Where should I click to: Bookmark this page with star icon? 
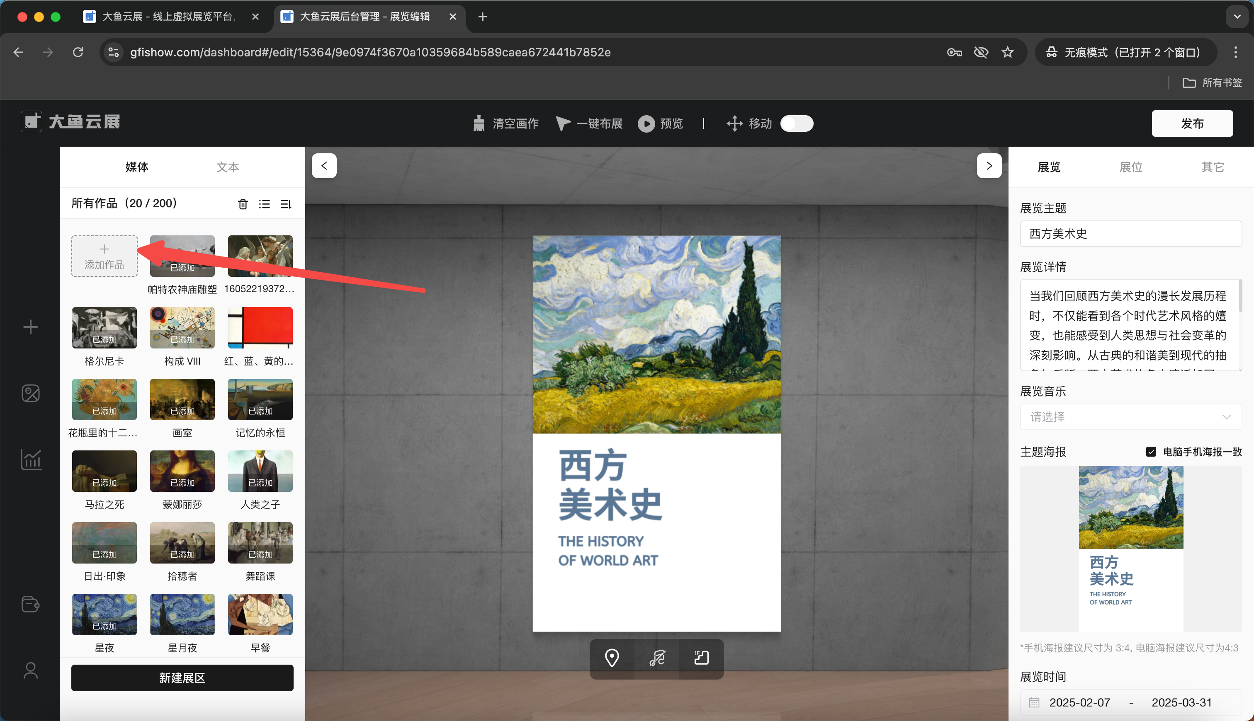(1007, 52)
